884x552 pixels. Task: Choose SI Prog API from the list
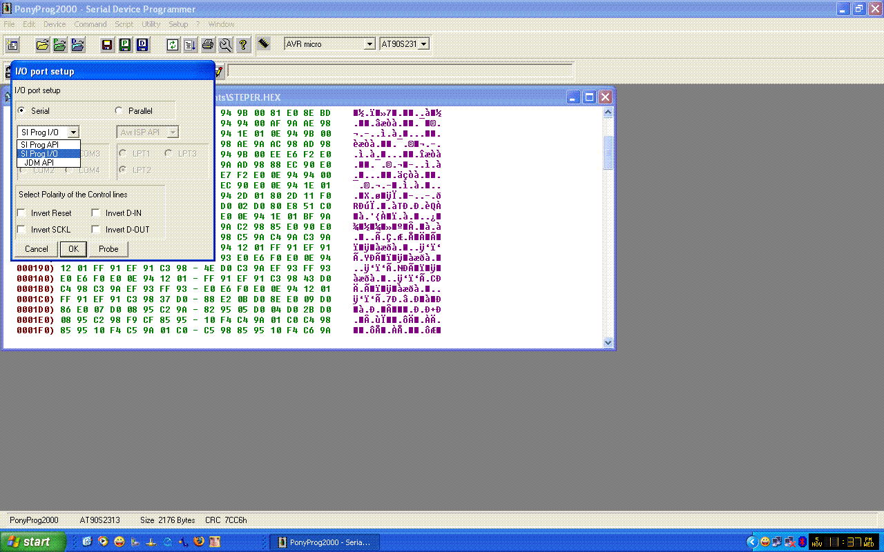click(x=48, y=145)
